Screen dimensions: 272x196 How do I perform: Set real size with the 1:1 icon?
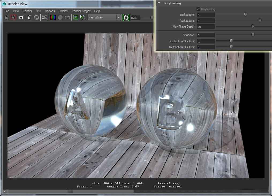tap(67, 17)
